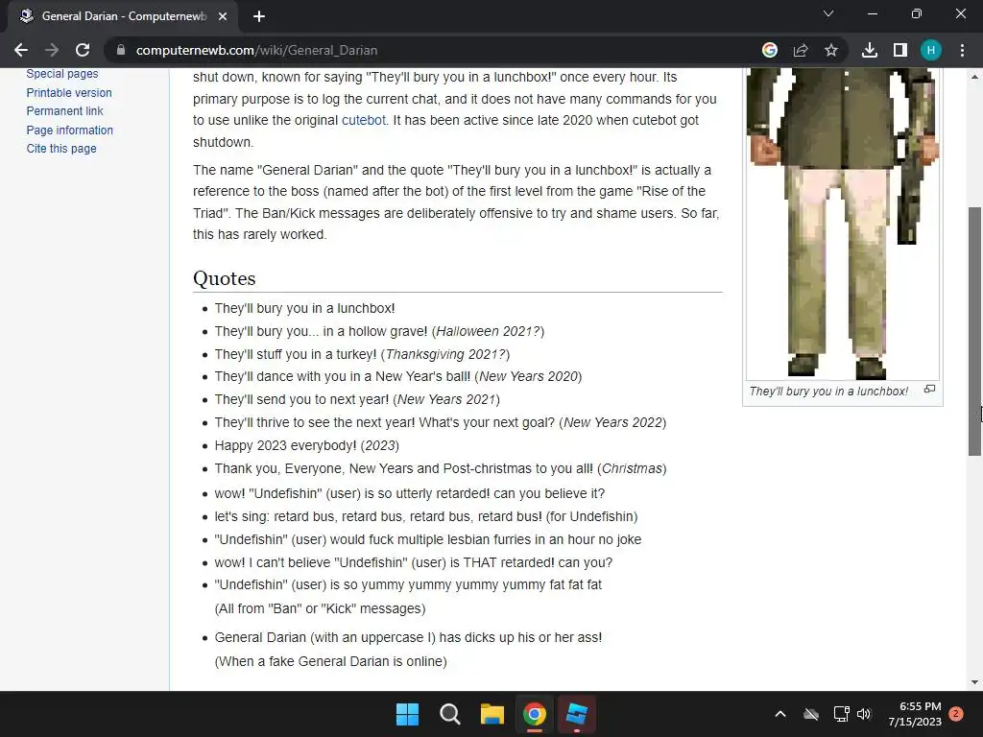Click the "They'll send you to next year!" quote

(x=301, y=400)
